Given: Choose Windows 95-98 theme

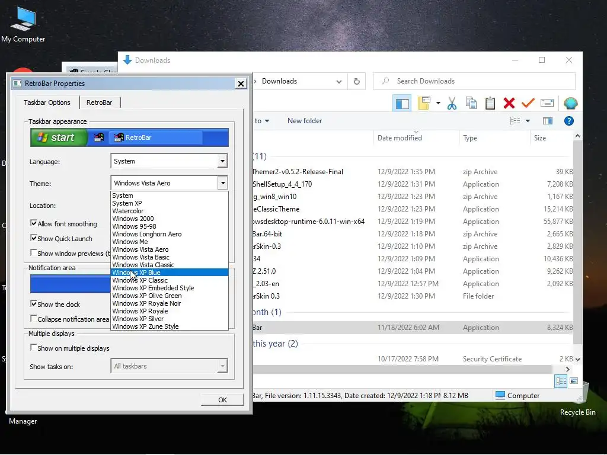Looking at the screenshot, I should click(169, 226).
